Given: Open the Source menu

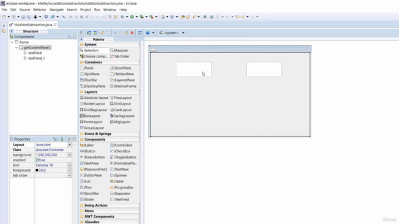Looking at the screenshot, I should [x=25, y=10].
